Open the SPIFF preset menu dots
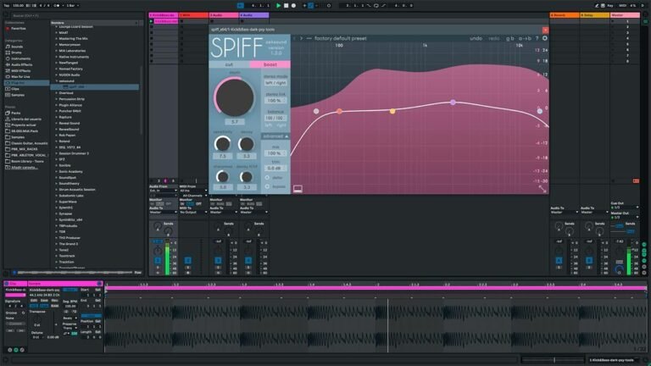This screenshot has width=651, height=366. tap(309, 38)
